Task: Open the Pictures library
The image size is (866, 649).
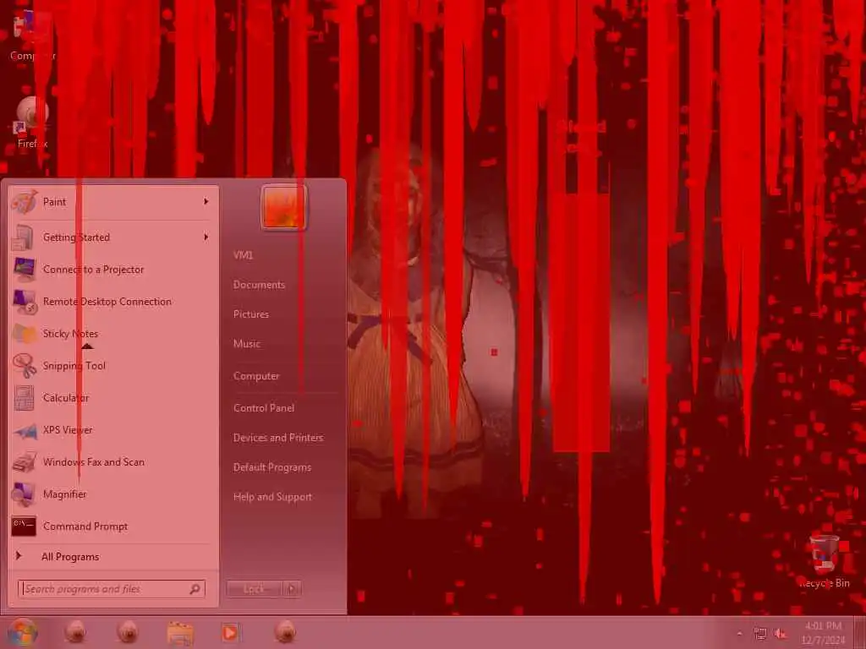Action: [251, 314]
